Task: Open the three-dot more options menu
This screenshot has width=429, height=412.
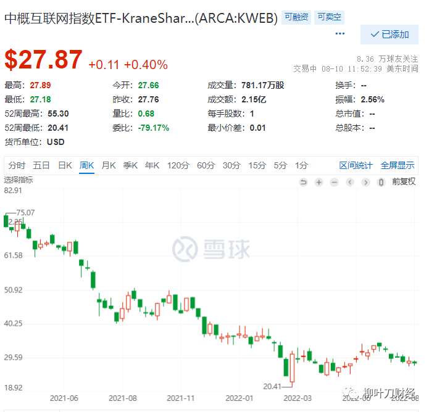Action: tap(340, 34)
